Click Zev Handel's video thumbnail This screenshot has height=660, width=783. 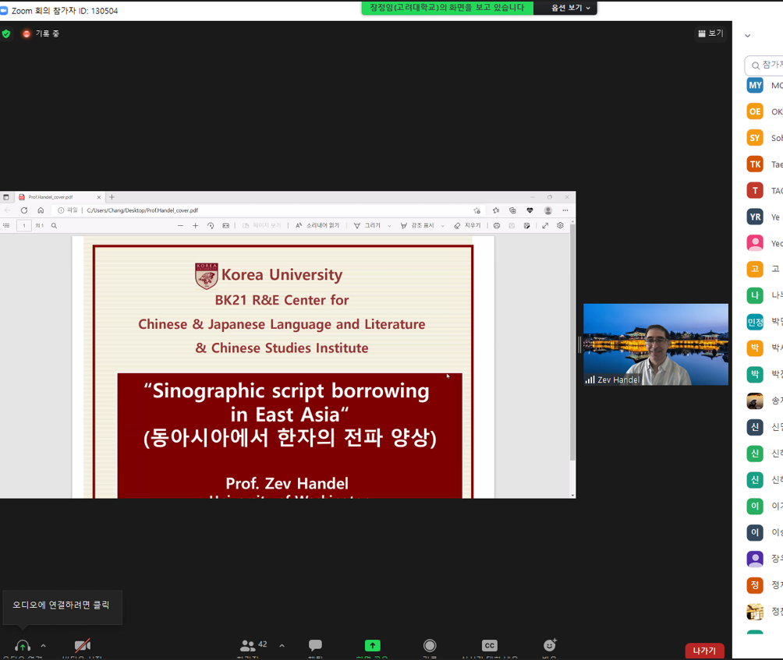pos(655,344)
